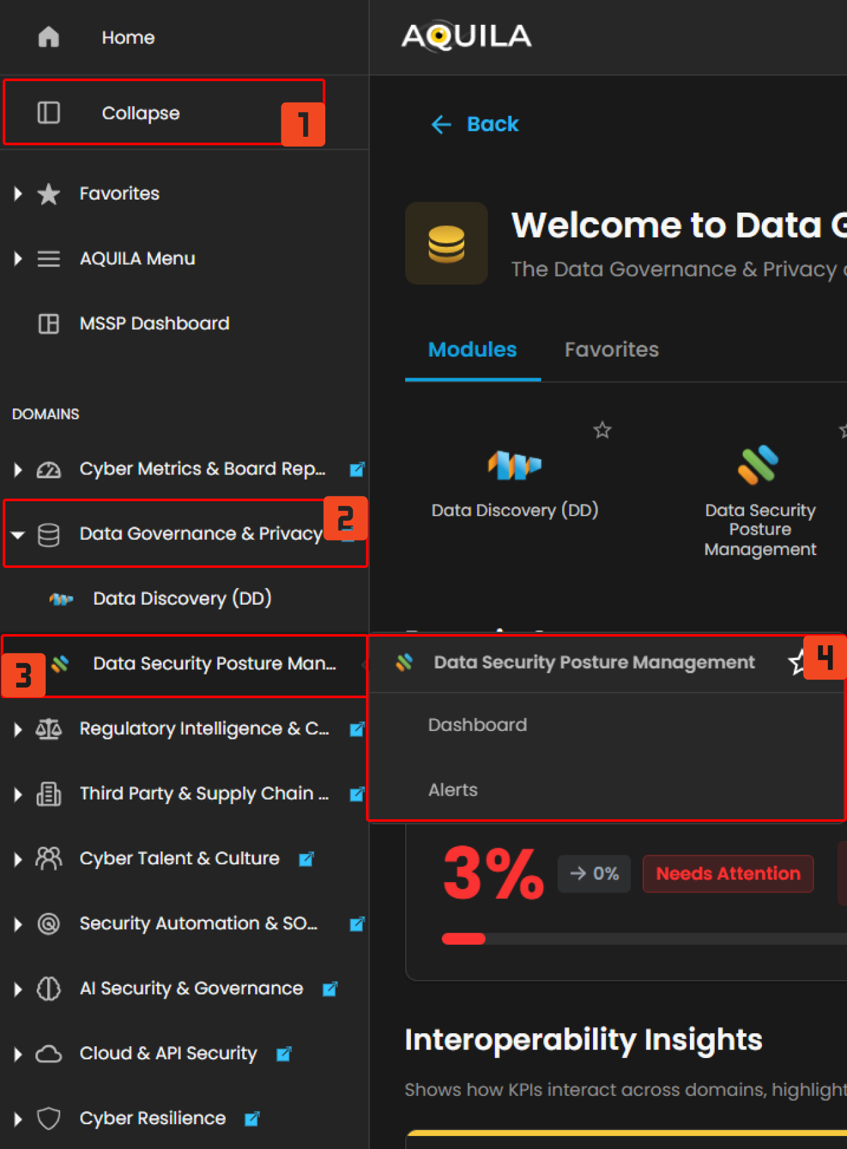This screenshot has width=847, height=1149.
Task: Switch to the Favorites tab
Action: (x=611, y=349)
